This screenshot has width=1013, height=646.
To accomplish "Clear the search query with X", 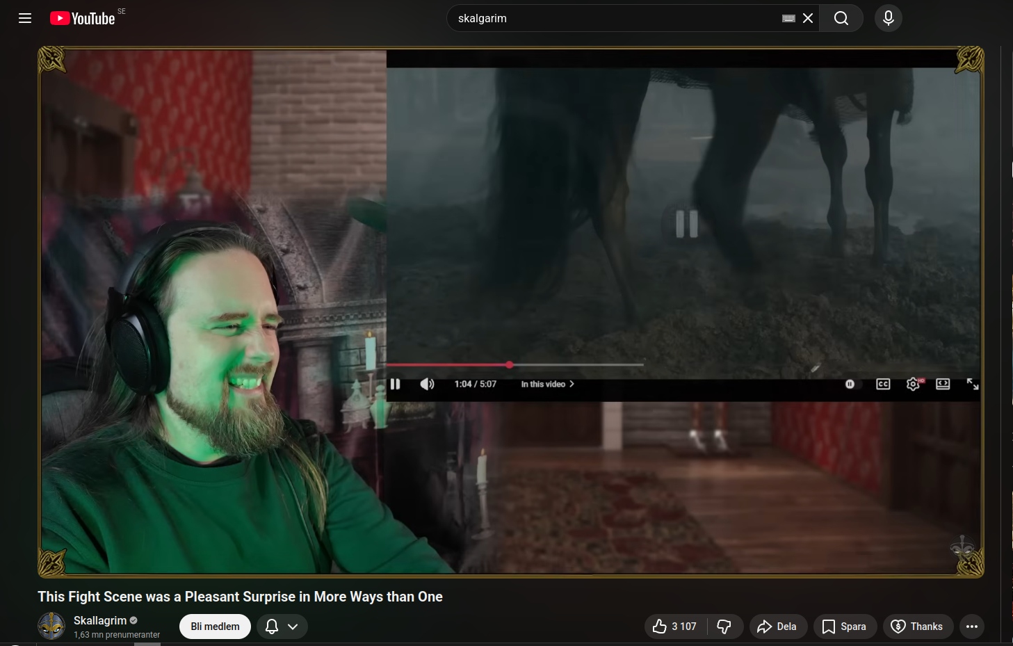I will click(x=808, y=18).
